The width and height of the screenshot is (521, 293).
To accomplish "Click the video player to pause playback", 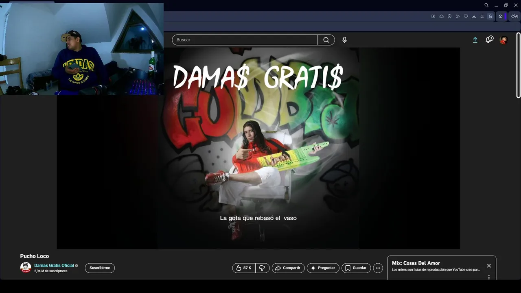I will coord(258,148).
